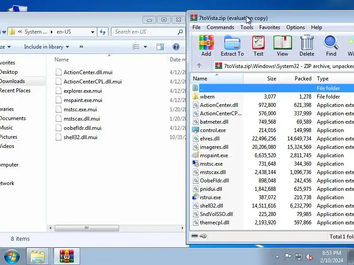Click the right arrow of Explorer scrollbar

pyautogui.click(x=182, y=228)
